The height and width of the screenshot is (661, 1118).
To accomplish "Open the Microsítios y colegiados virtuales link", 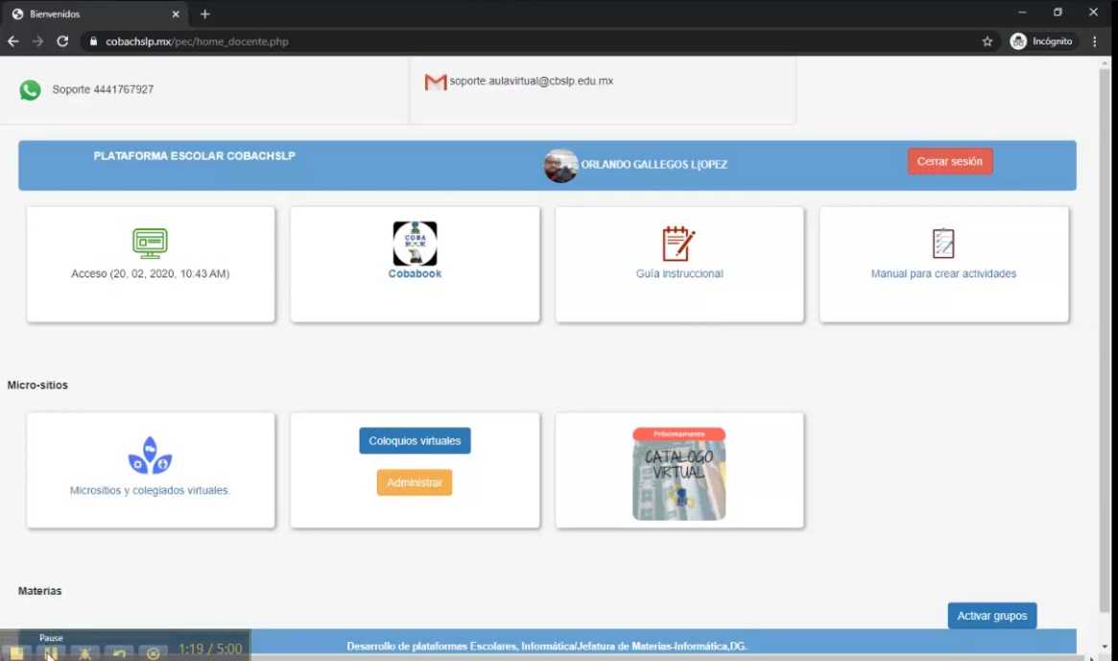I will click(x=150, y=490).
